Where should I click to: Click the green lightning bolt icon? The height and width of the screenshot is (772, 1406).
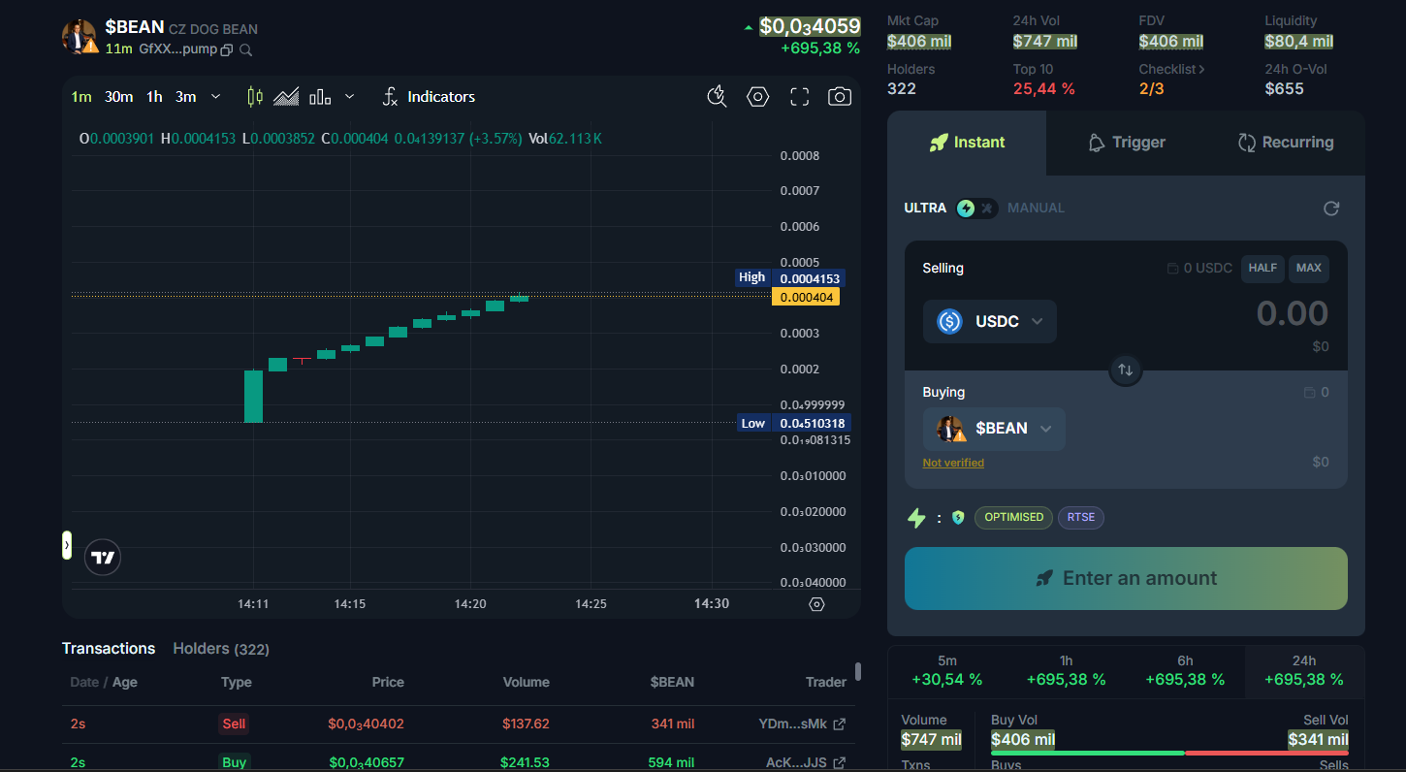coord(916,518)
